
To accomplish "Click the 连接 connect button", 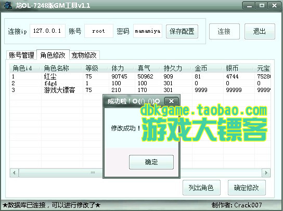I will click(224, 31).
